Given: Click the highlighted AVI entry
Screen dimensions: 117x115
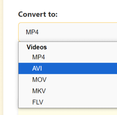Looking at the screenshot, I should point(68,68).
